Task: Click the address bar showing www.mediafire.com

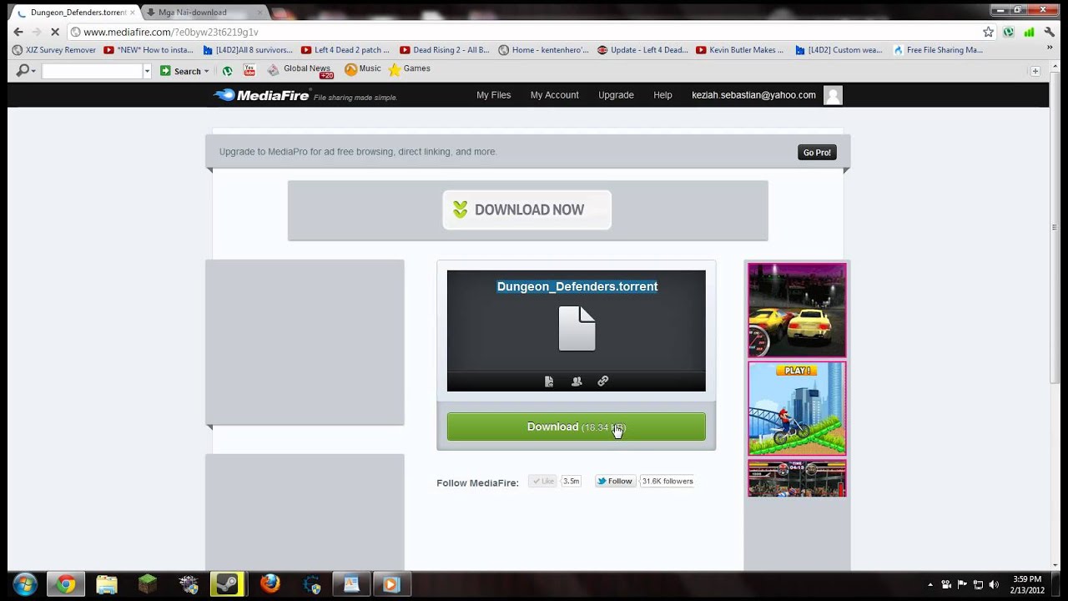Action: pos(524,32)
